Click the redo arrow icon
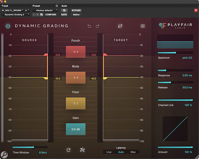Screen dimensions: 199x159 pos(98,26)
